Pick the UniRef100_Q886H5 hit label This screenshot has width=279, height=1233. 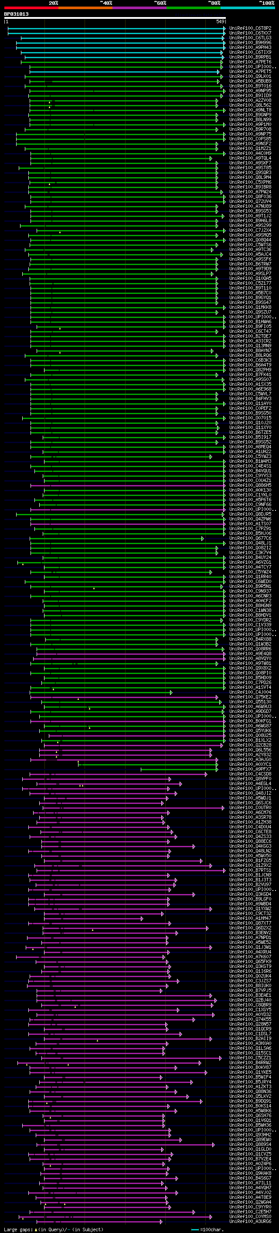250,486
